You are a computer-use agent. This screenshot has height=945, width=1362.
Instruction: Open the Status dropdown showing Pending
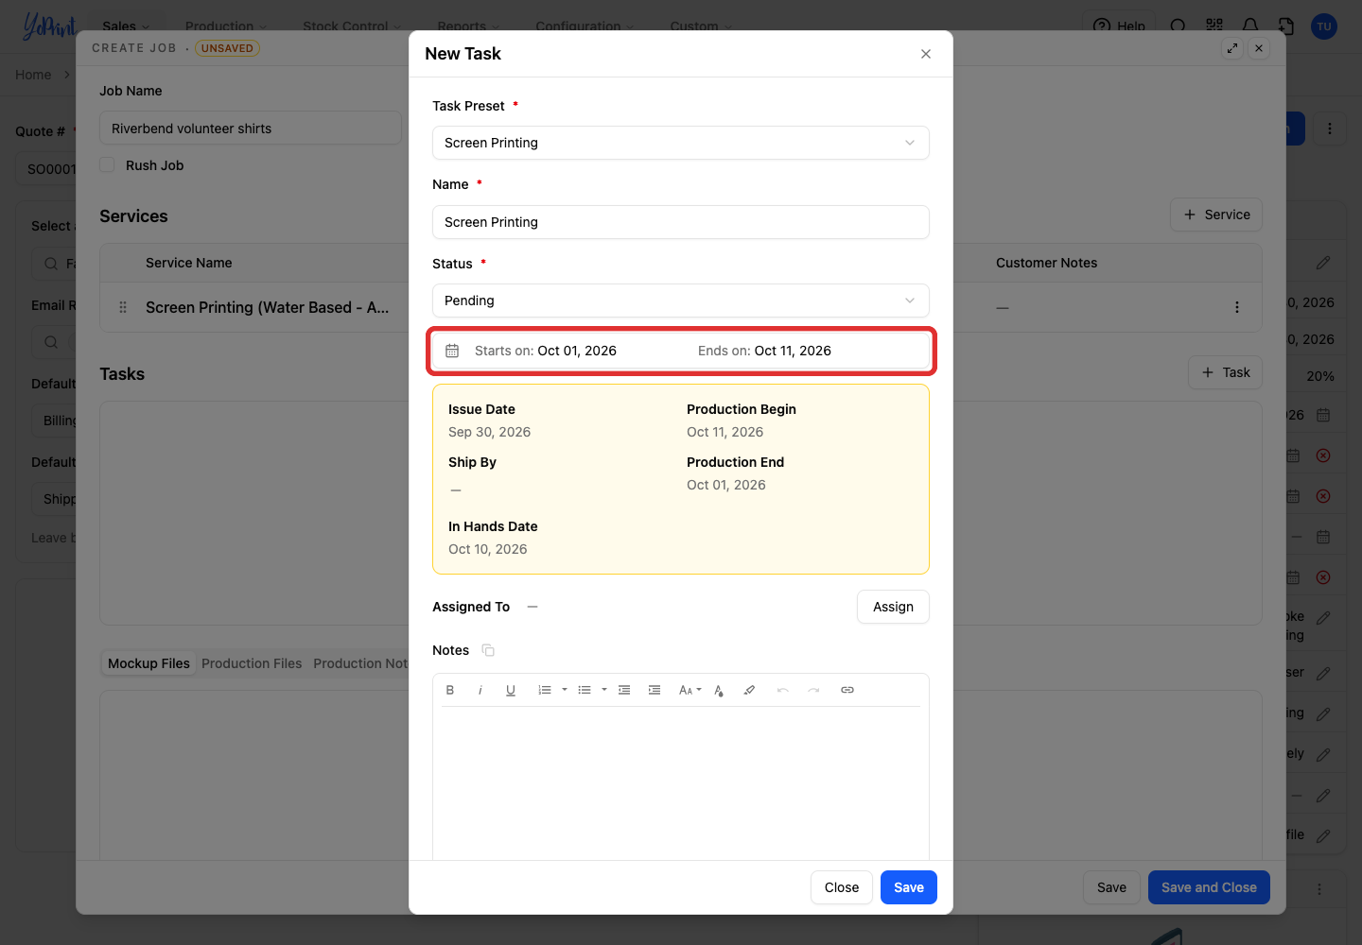click(x=681, y=301)
